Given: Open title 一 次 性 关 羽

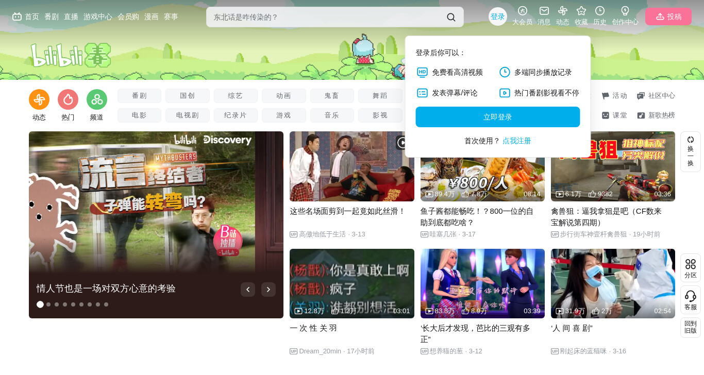Looking at the screenshot, I should point(313,328).
